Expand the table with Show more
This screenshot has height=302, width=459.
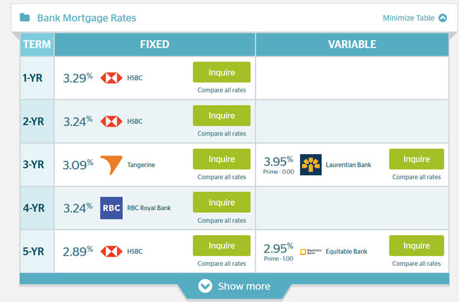pos(234,286)
